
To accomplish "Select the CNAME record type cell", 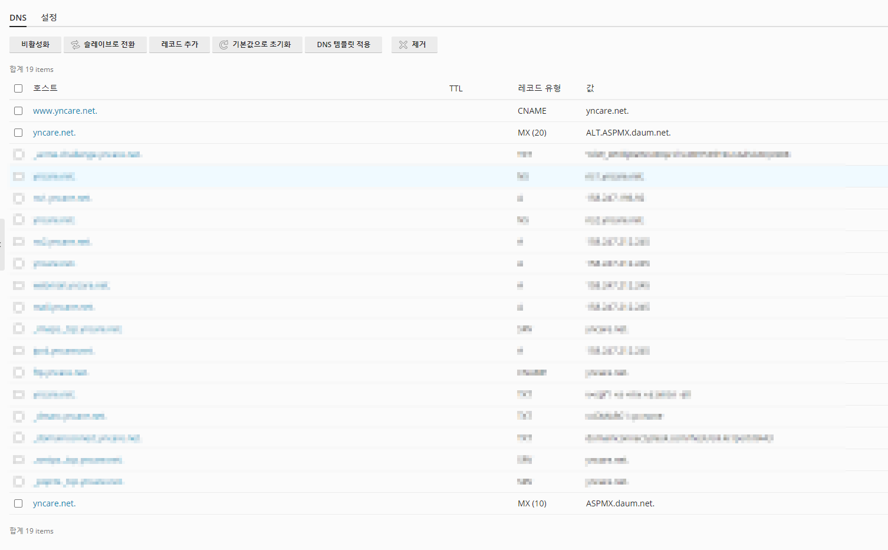I will [x=532, y=111].
